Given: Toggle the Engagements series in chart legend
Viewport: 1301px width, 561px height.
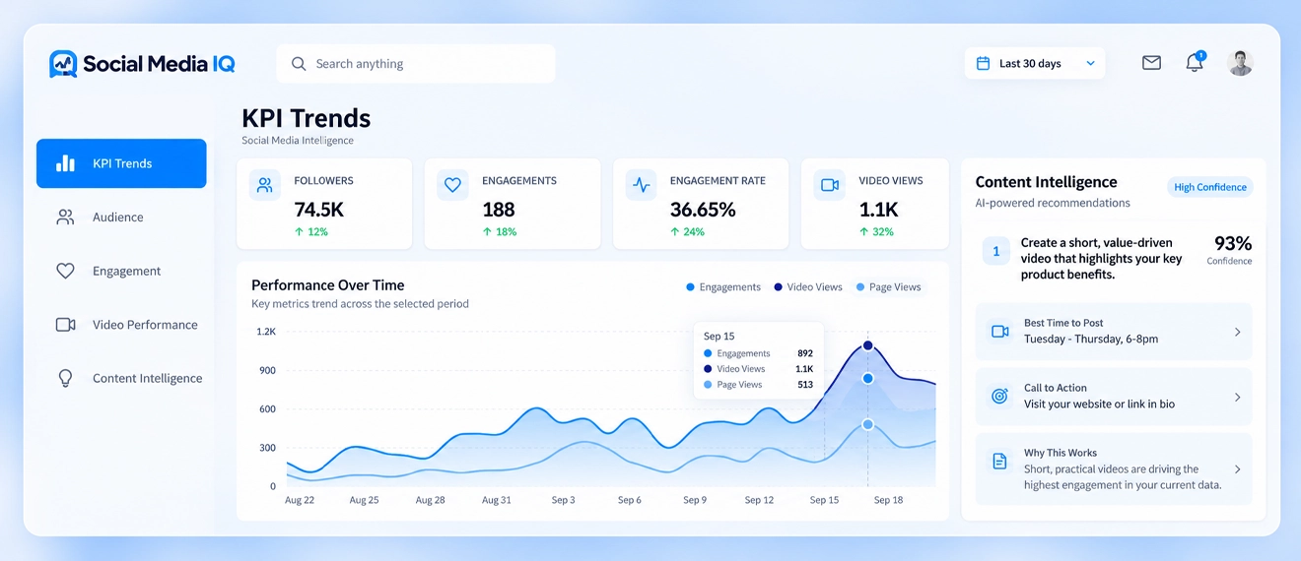Looking at the screenshot, I should [723, 287].
